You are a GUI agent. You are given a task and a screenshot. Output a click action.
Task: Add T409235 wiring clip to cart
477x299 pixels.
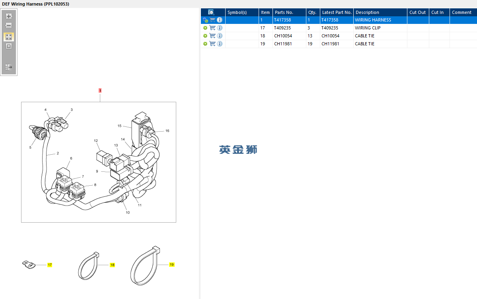pos(212,28)
